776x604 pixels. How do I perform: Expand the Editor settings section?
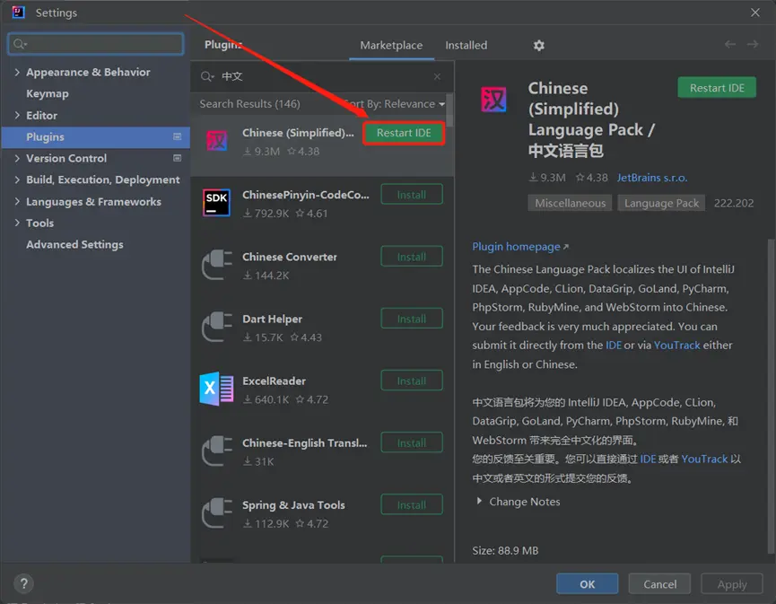[17, 116]
